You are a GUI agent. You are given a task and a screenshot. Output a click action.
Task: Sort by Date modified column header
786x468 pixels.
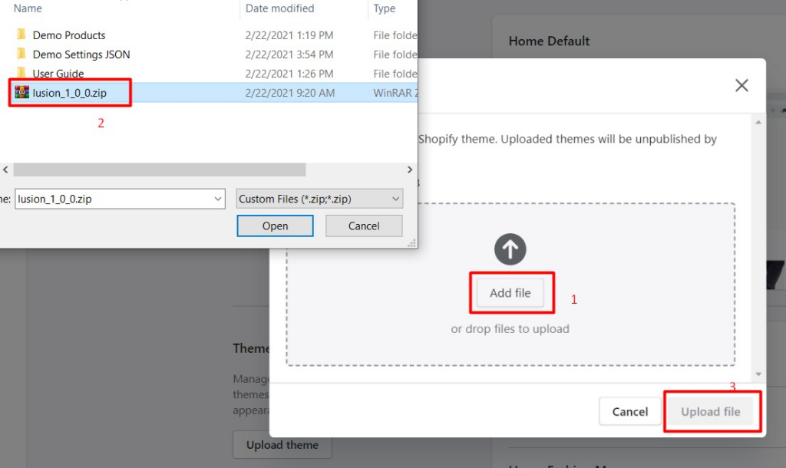pyautogui.click(x=279, y=8)
